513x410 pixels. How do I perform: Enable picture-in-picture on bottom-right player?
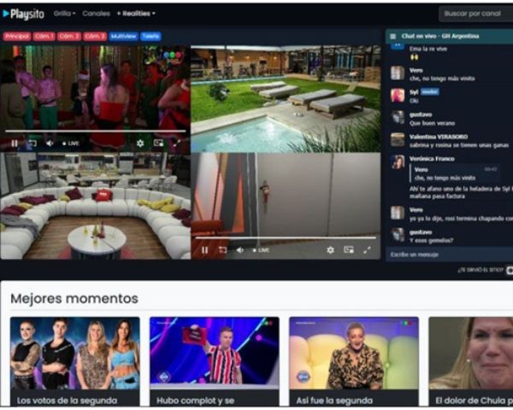(348, 249)
